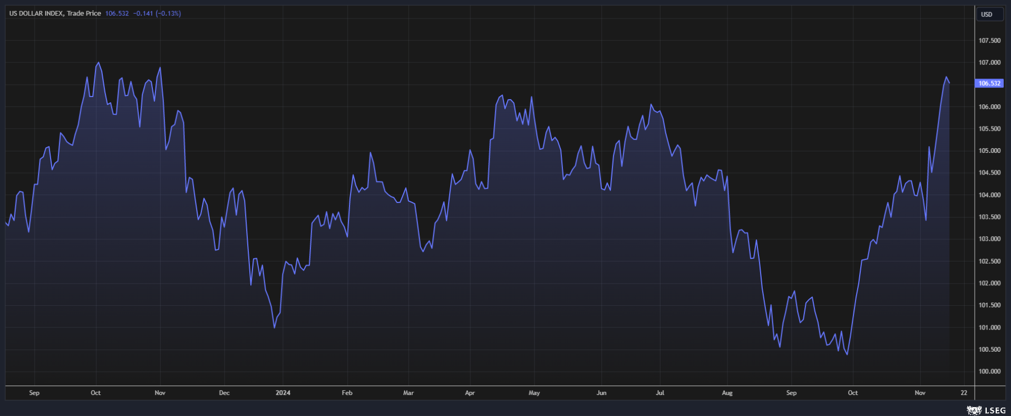Click the Mar time axis label
The image size is (1011, 416).
pyautogui.click(x=409, y=393)
